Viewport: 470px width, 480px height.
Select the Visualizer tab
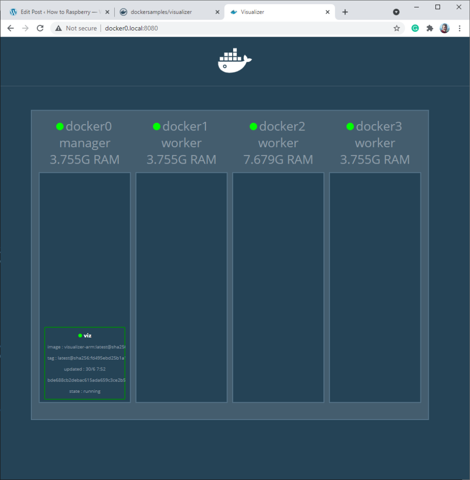(x=280, y=12)
